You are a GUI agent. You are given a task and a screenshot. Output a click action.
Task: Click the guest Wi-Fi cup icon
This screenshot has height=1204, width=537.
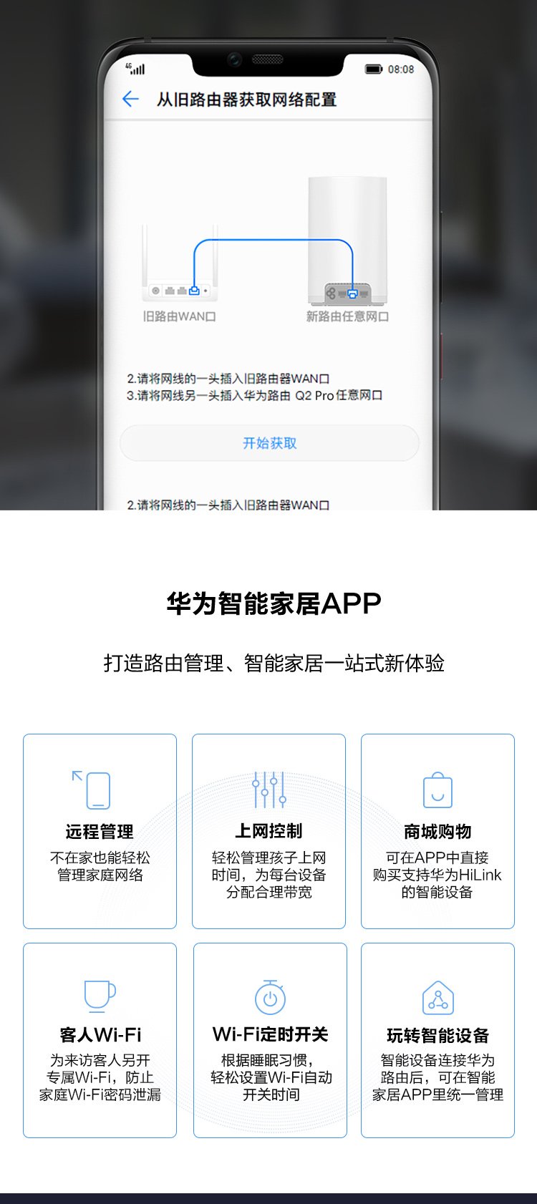point(100,995)
